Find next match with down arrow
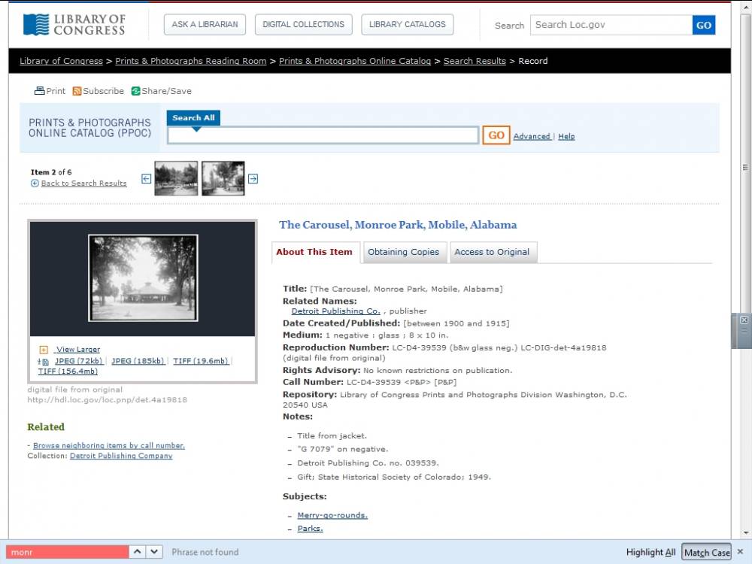Screen dimensions: 752x564 point(154,551)
